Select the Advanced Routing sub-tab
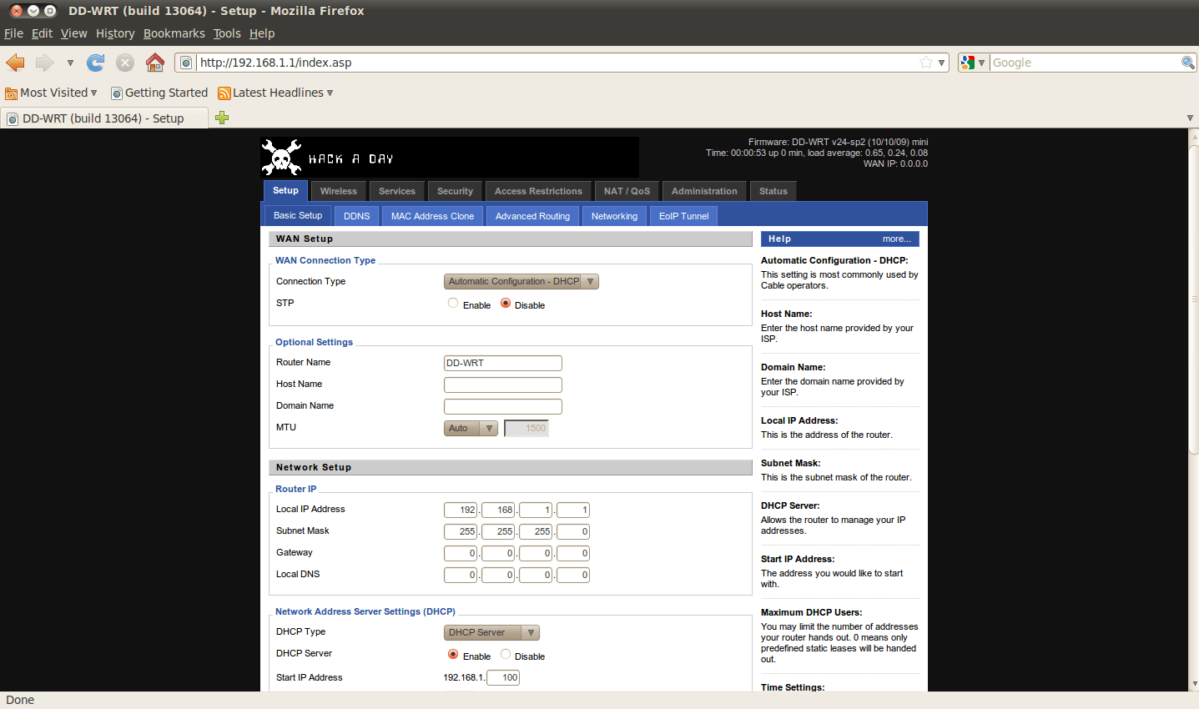1199x709 pixels. [532, 216]
